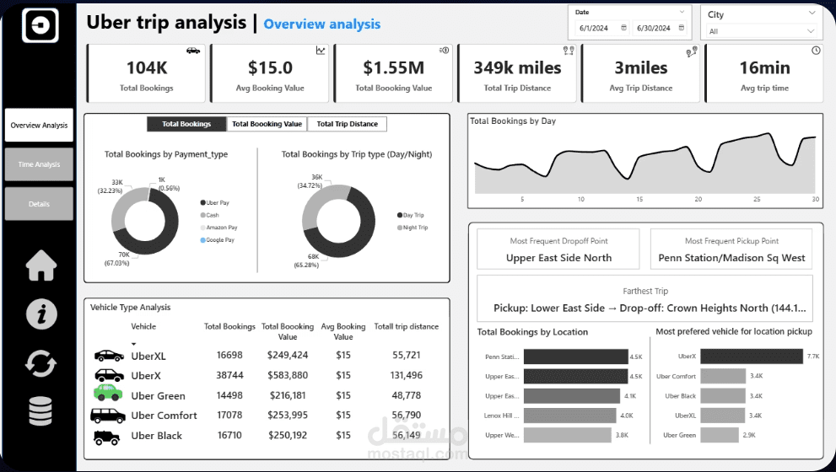Sort by Totall trip distance column header
Viewport: 836px width, 472px height.
407,326
